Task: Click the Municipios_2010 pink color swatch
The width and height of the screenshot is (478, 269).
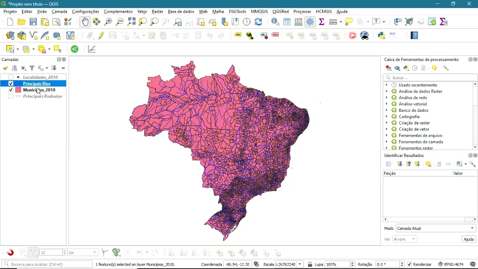Action: 18,90
